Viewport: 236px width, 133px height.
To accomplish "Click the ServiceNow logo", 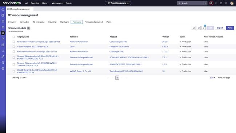I will (x=12, y=3).
